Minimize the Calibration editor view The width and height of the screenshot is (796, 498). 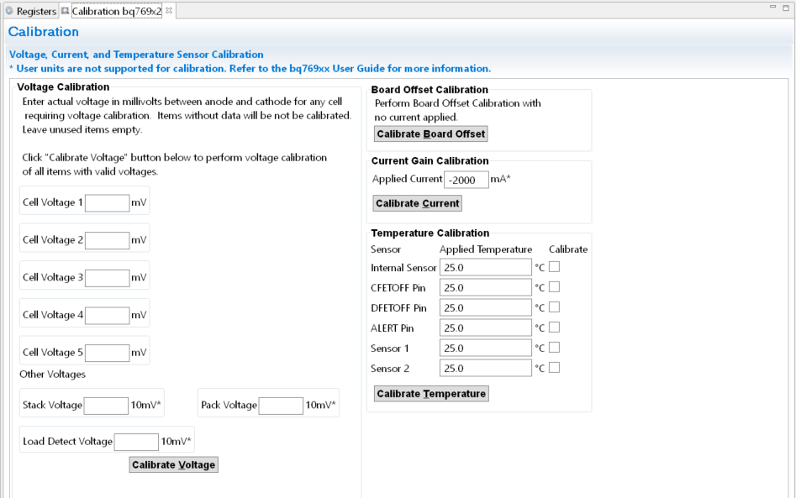pyautogui.click(x=771, y=6)
